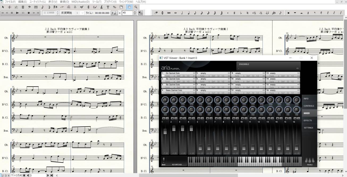Switch to Aria CONTROLS tab
Viewport: 347px width, 177px height.
309,106
